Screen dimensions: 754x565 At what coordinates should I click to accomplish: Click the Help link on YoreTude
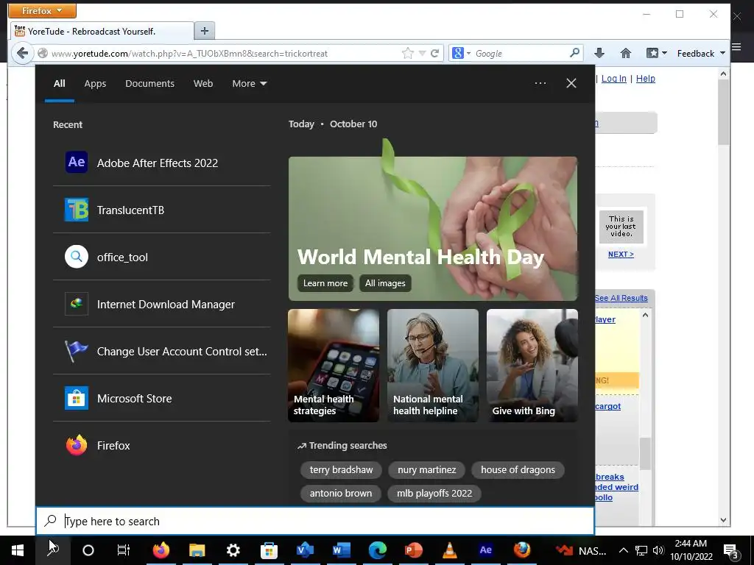click(x=645, y=78)
